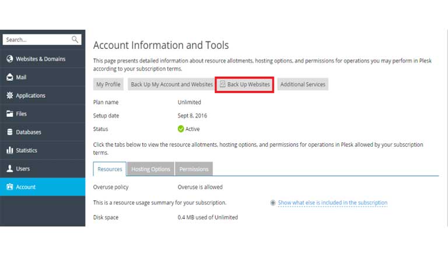Show what else is included in subscription
The width and height of the screenshot is (448, 262).
coord(332,203)
